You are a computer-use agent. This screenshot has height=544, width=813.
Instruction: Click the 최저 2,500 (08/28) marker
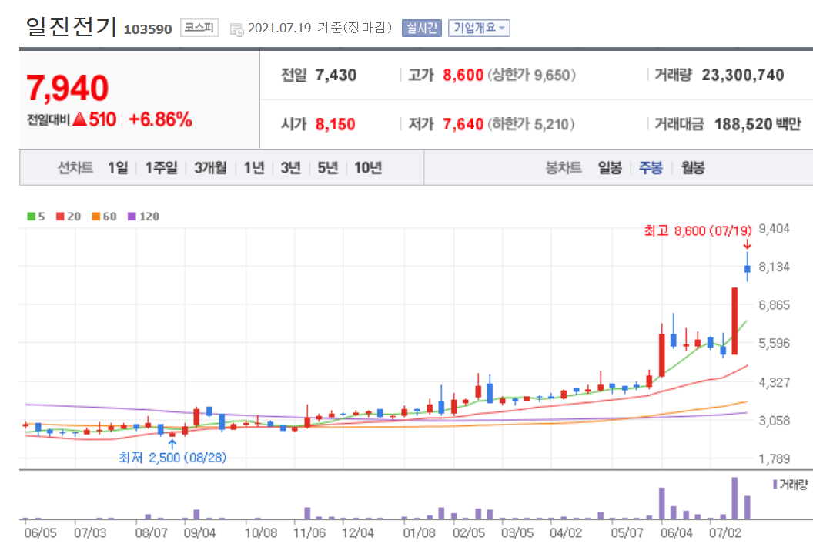pyautogui.click(x=172, y=457)
